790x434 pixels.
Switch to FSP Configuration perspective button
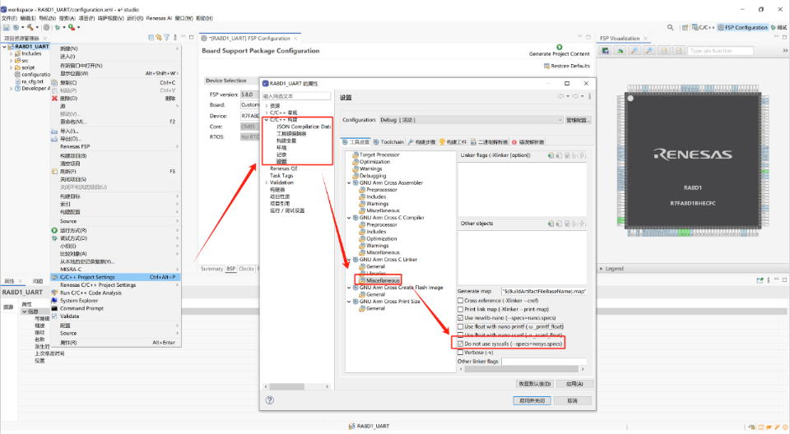(x=742, y=27)
